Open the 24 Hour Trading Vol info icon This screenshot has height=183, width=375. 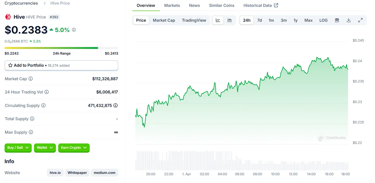point(47,92)
